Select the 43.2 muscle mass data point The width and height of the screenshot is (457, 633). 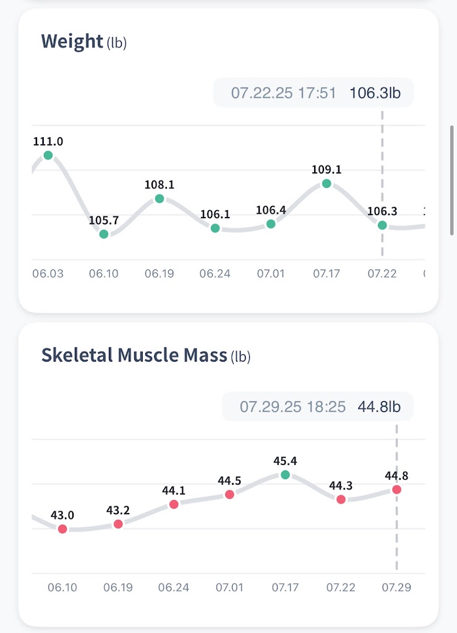coord(118,524)
